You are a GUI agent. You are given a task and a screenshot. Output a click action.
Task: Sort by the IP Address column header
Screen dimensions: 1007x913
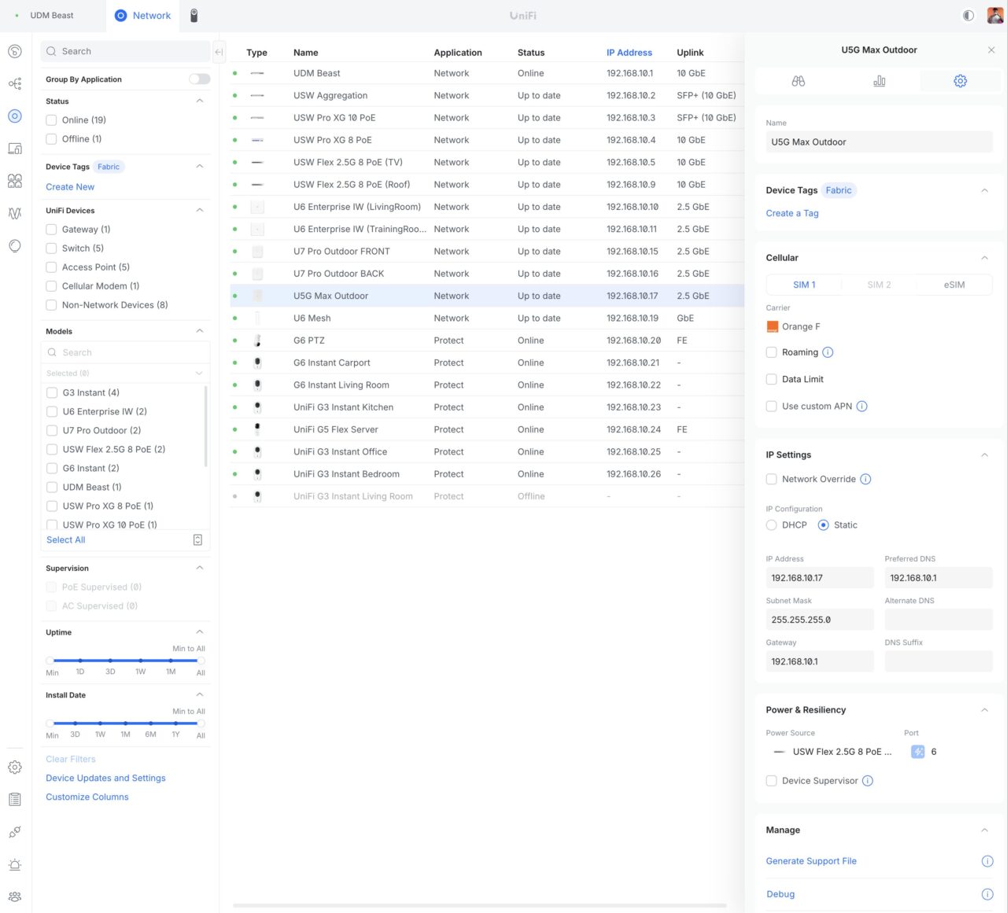point(629,53)
